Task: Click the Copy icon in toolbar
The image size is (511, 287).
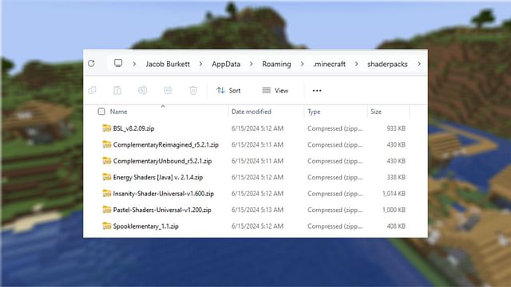Action: click(93, 90)
